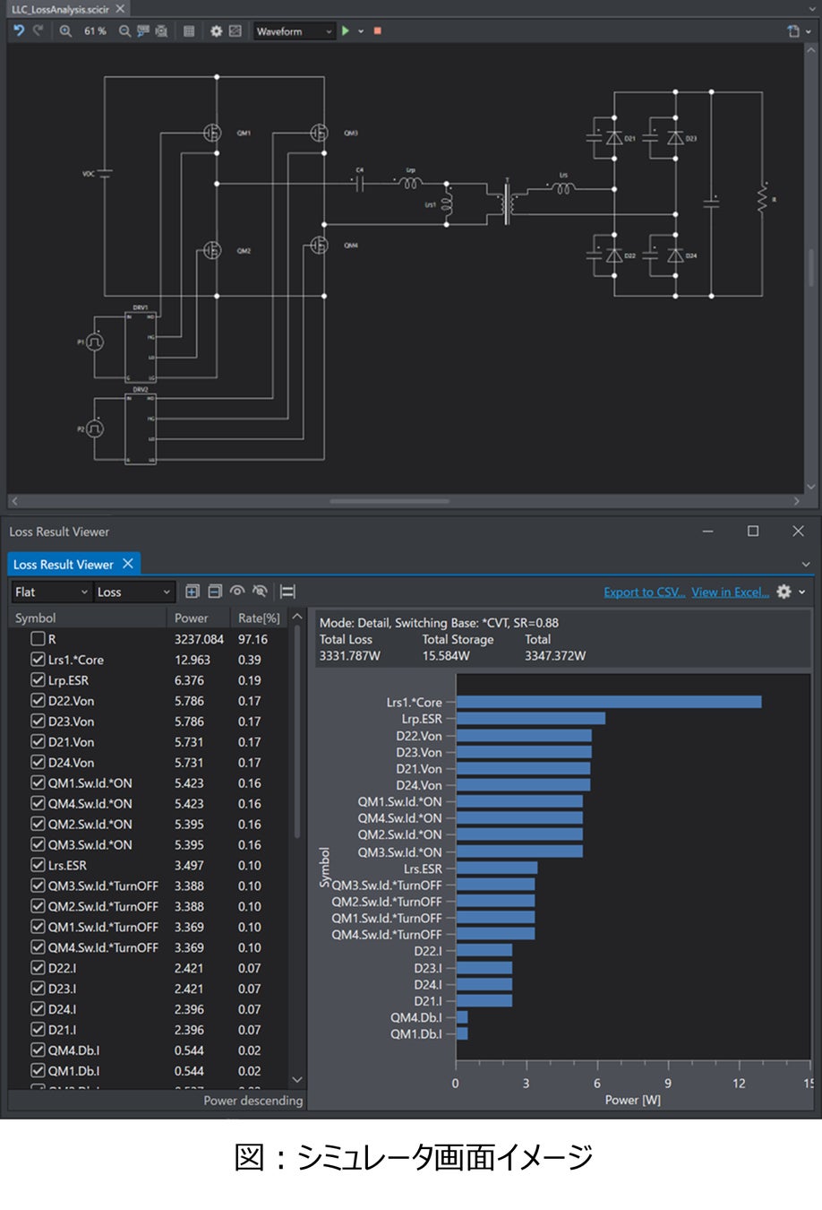Click the crossed-out eye hide icon
822x1210 pixels.
click(x=260, y=592)
